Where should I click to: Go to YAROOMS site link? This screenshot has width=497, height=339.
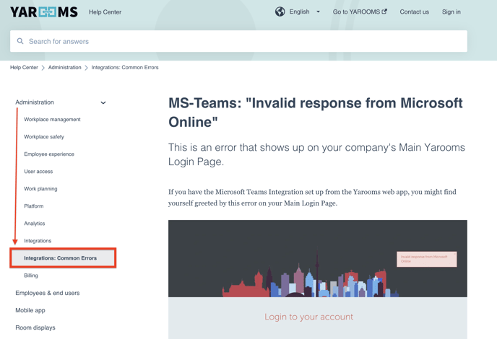[x=360, y=12]
